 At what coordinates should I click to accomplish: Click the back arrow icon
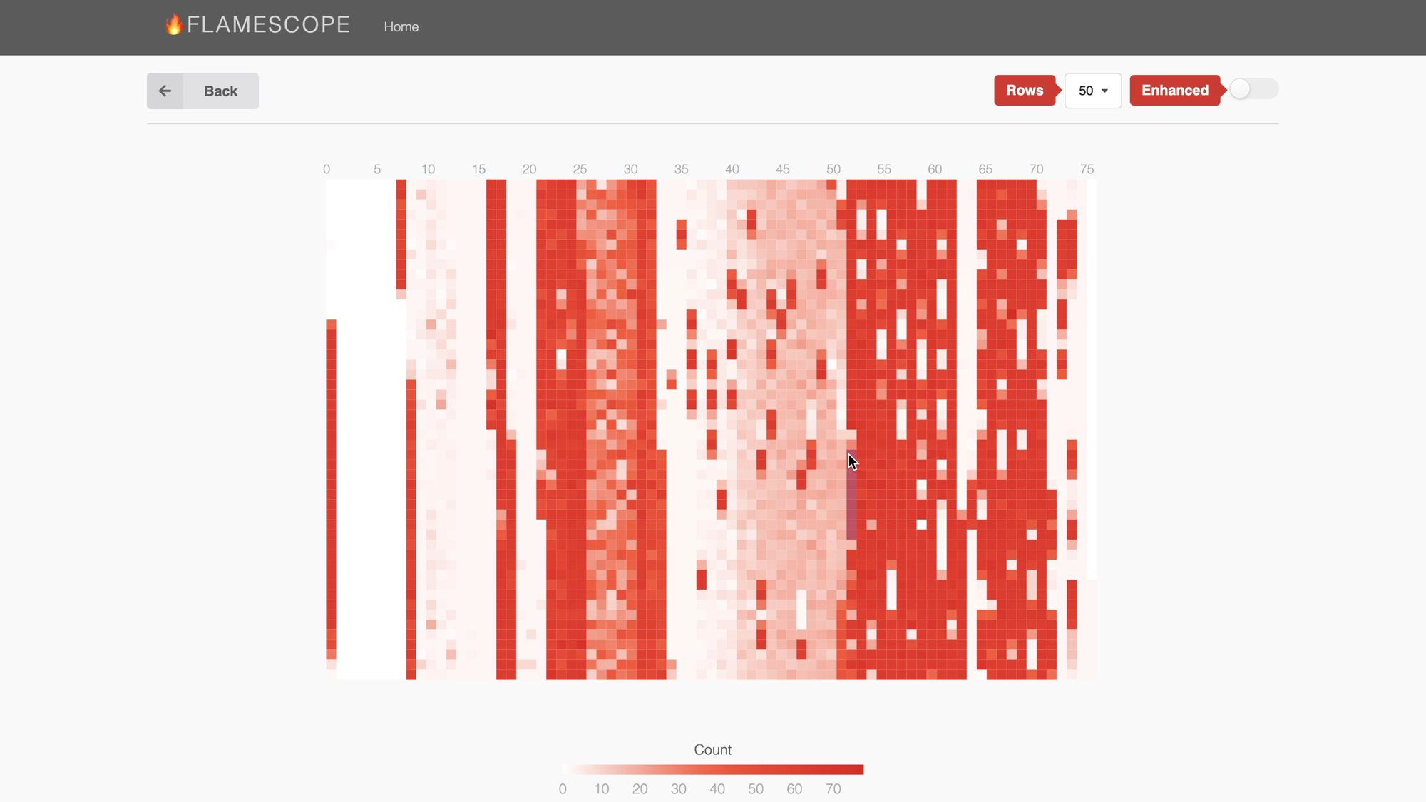(165, 90)
